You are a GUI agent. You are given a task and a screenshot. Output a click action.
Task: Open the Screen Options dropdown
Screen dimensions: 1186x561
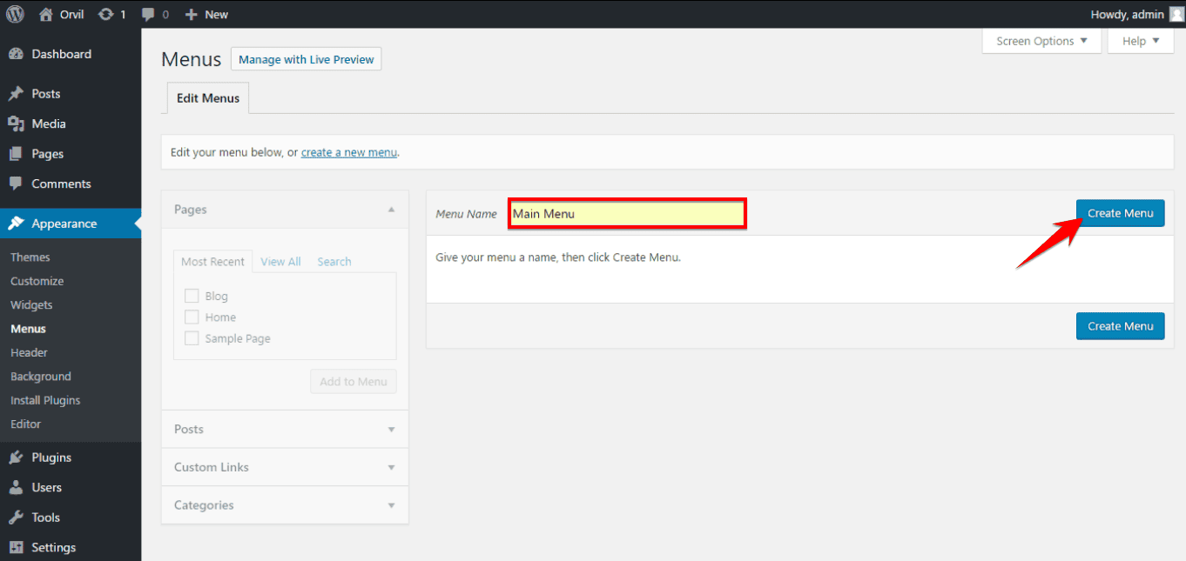pyautogui.click(x=1041, y=41)
